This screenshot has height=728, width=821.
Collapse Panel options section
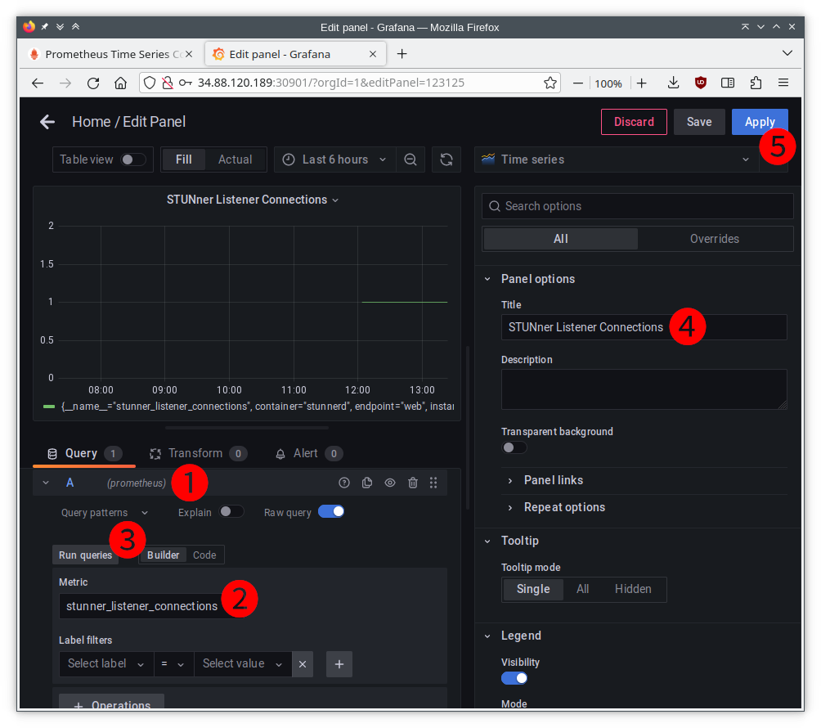click(x=487, y=279)
